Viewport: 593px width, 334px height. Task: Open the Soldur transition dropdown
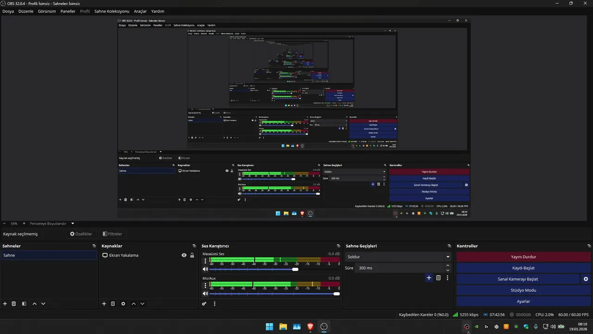[398, 257]
